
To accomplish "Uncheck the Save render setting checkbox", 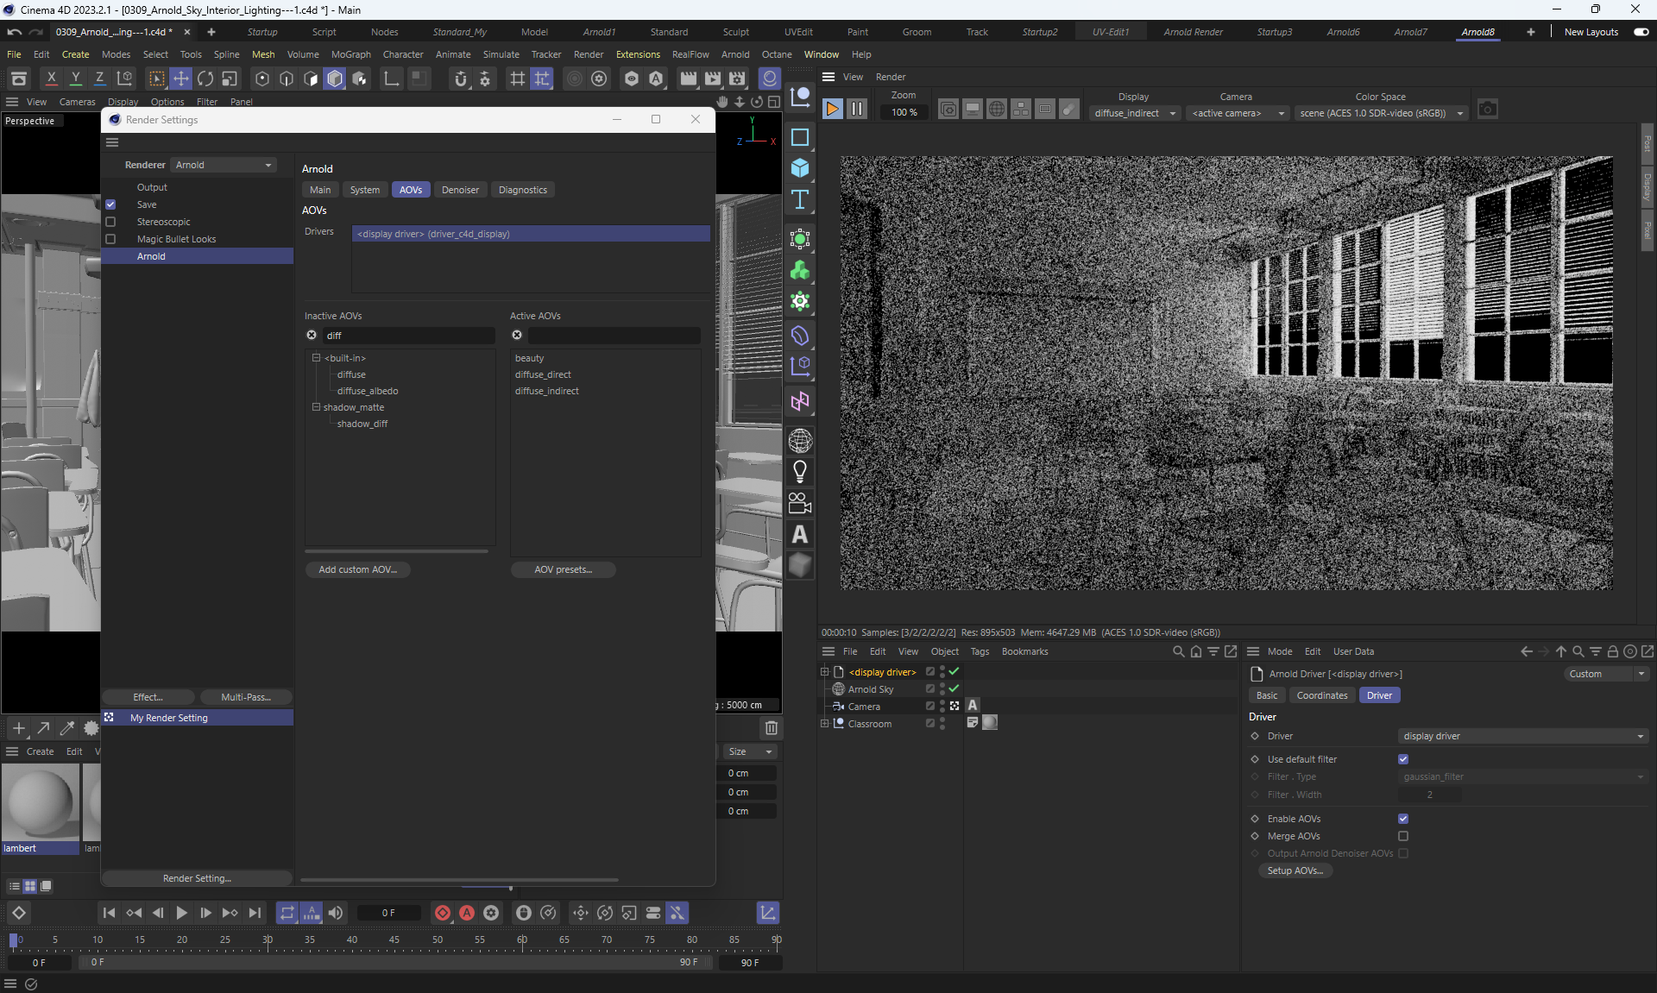I will pyautogui.click(x=110, y=204).
